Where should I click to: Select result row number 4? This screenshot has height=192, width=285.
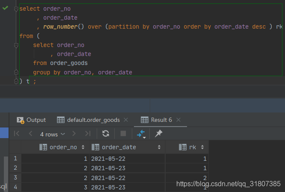click(15, 187)
